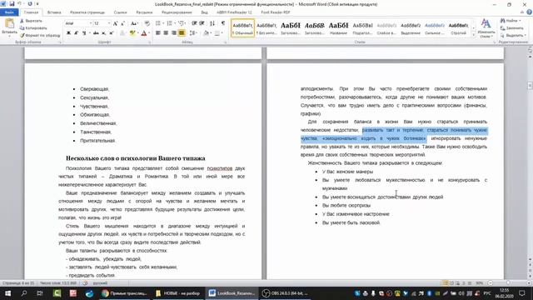Open the Файл tab
533x300 pixels.
click(9, 12)
